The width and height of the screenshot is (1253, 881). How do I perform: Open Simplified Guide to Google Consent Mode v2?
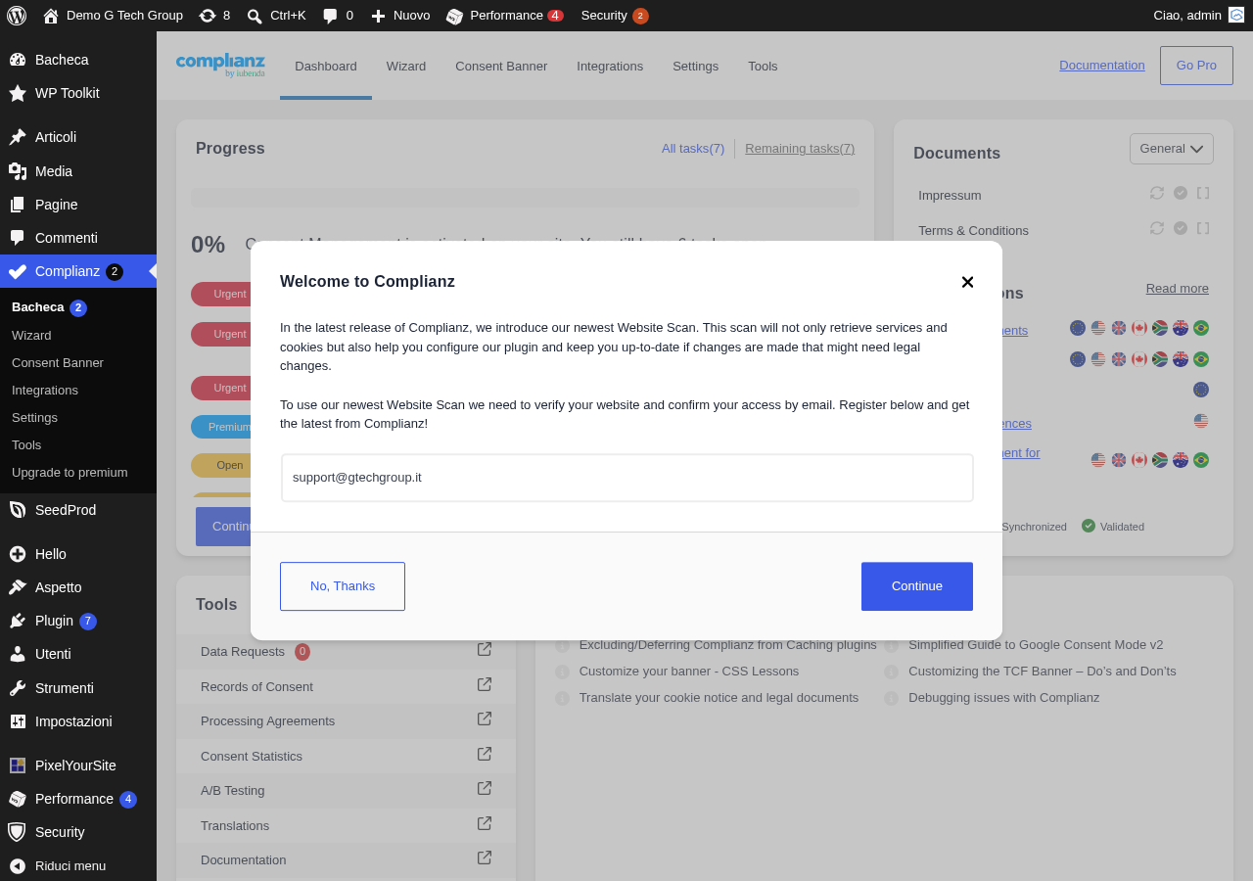pos(1036,645)
